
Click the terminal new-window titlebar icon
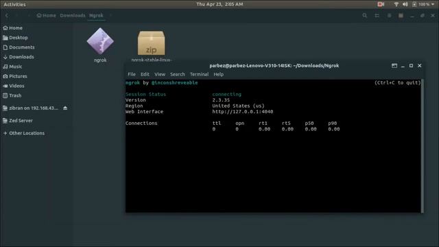394,66
